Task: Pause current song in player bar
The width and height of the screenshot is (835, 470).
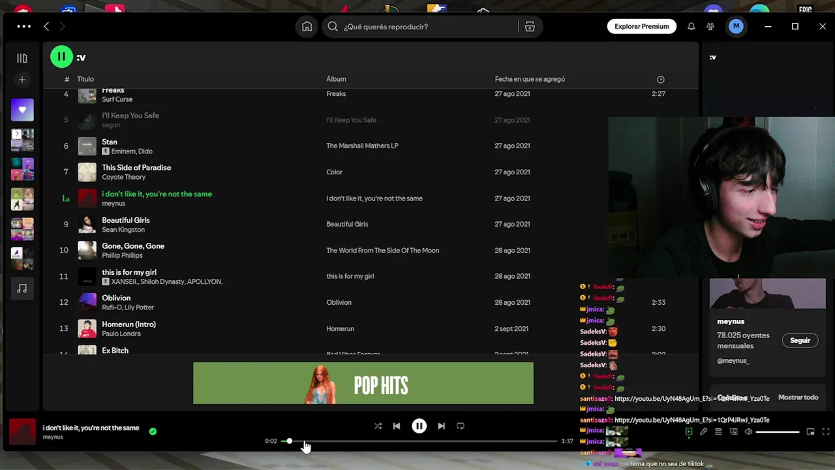Action: 419,426
